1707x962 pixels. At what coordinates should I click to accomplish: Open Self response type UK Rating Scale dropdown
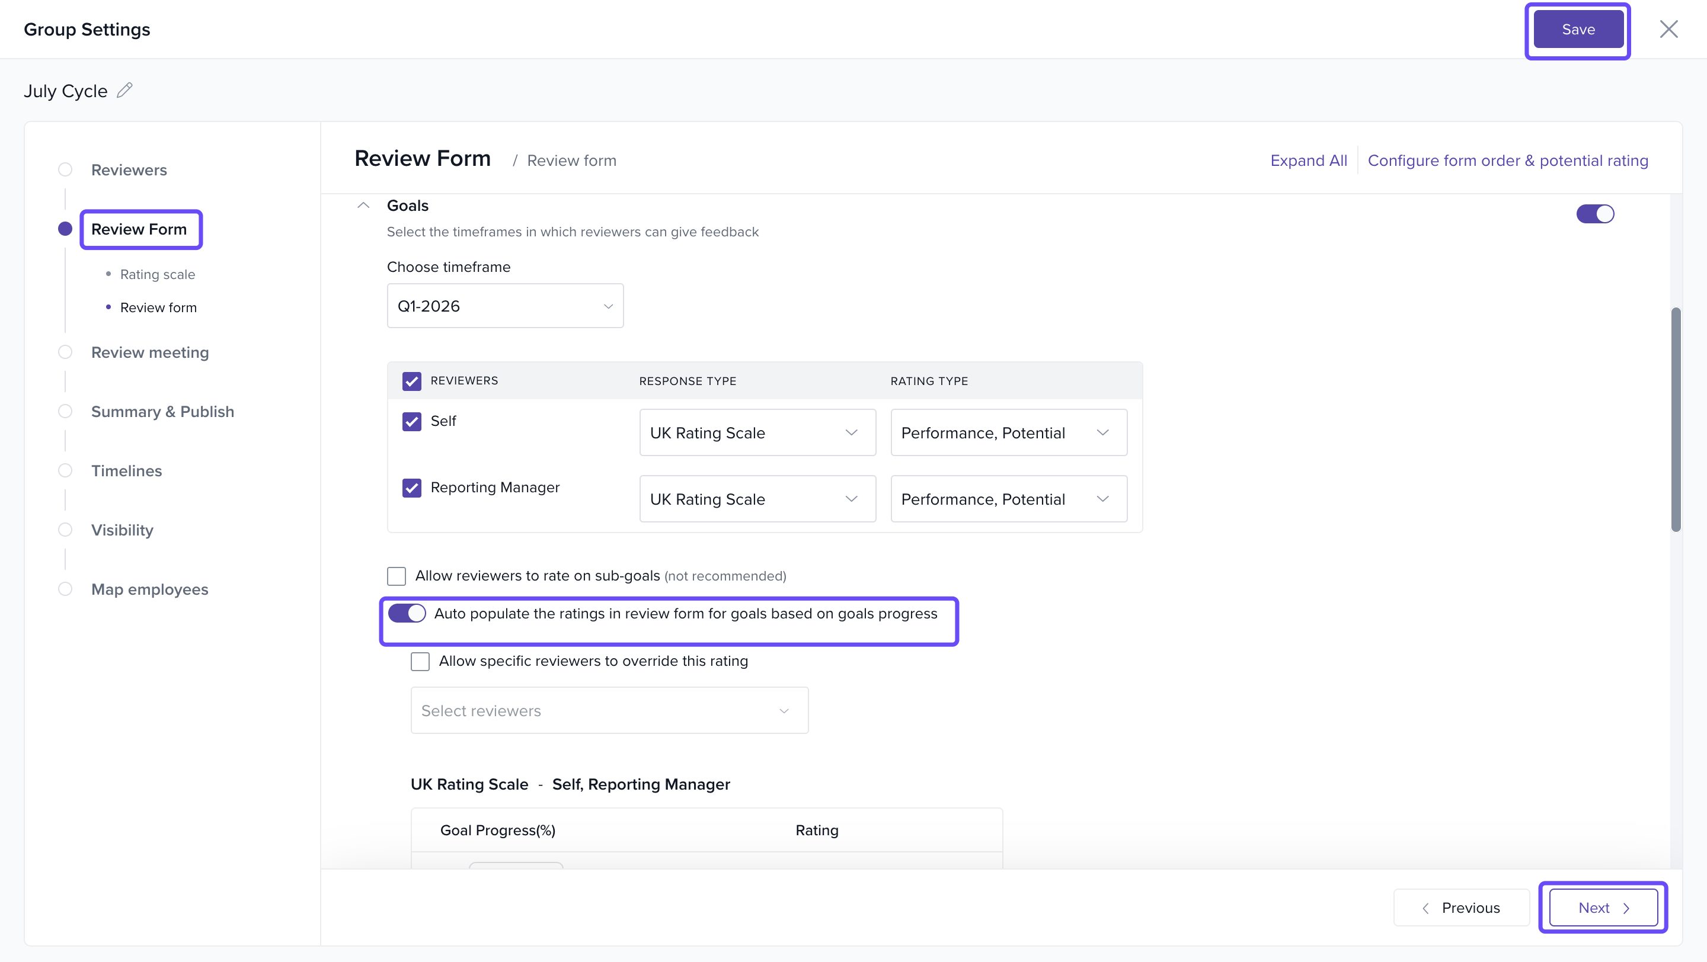757,433
